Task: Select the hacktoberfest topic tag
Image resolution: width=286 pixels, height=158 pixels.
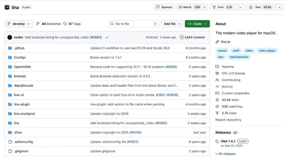Action: (x=239, y=57)
